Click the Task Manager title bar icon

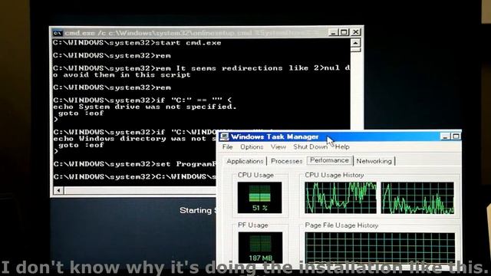click(x=224, y=136)
